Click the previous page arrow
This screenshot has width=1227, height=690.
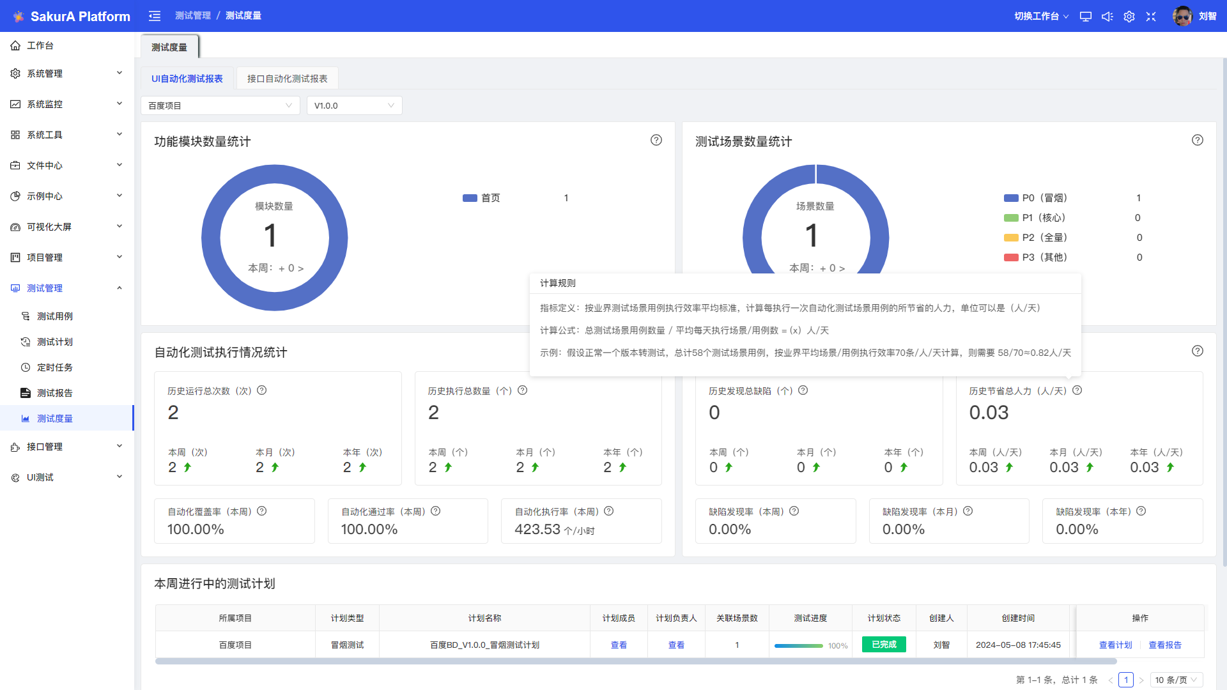point(1111,680)
